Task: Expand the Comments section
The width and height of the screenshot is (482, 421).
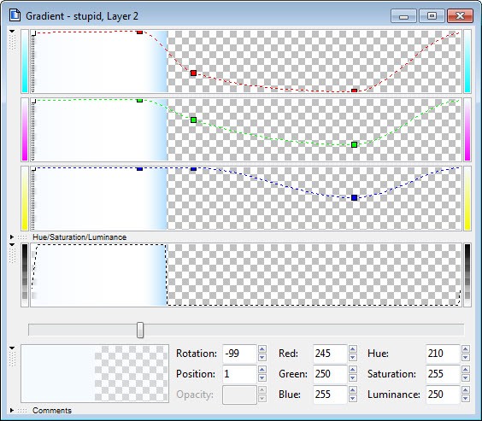Action: point(12,410)
